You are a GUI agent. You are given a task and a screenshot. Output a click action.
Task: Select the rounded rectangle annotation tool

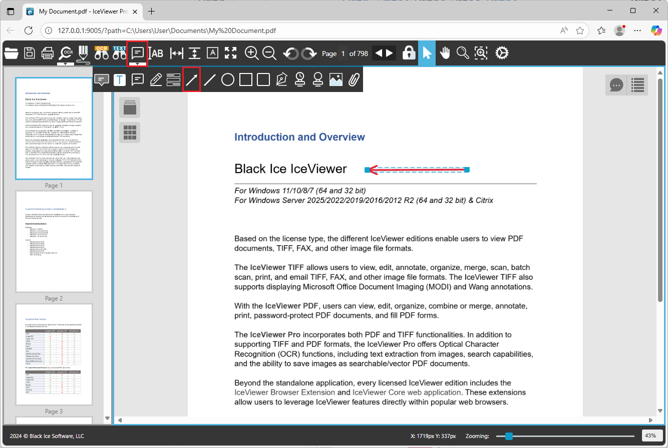(x=263, y=79)
